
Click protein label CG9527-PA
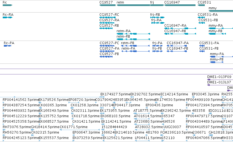pos(110,49)
